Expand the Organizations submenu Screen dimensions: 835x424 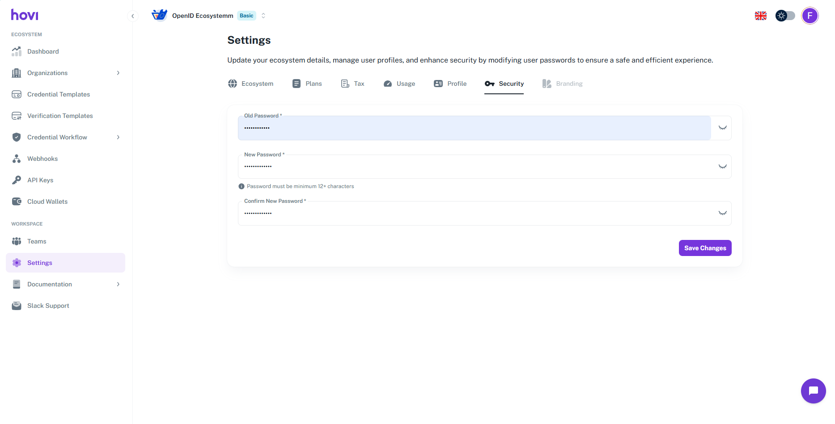click(118, 73)
